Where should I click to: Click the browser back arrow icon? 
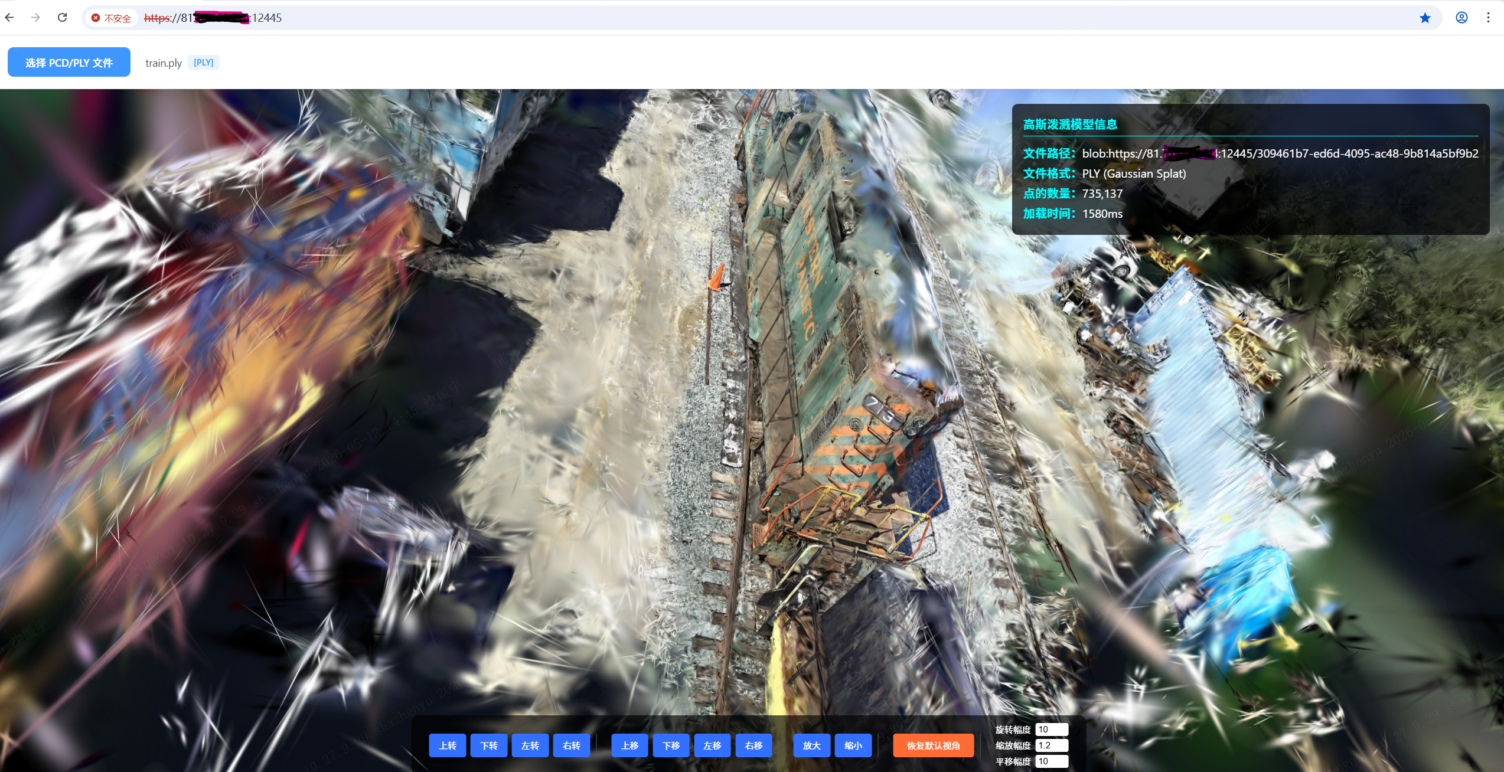tap(9, 18)
